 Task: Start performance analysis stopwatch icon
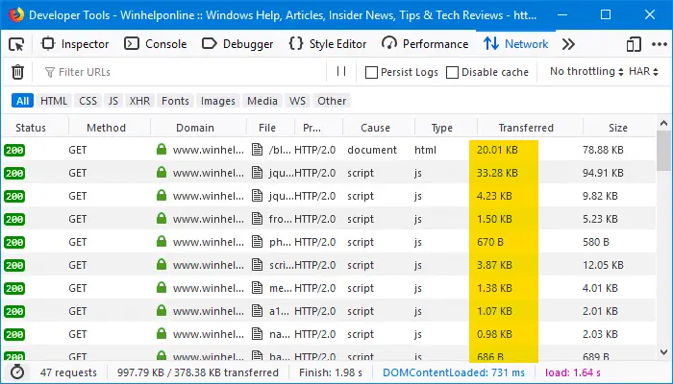click(x=17, y=372)
